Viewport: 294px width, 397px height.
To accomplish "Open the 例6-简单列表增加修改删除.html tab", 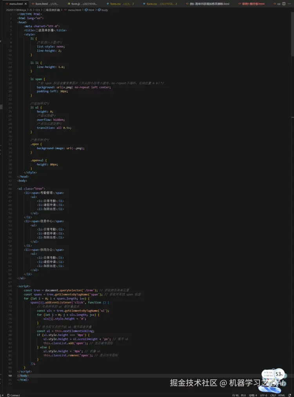I will [x=207, y=4].
